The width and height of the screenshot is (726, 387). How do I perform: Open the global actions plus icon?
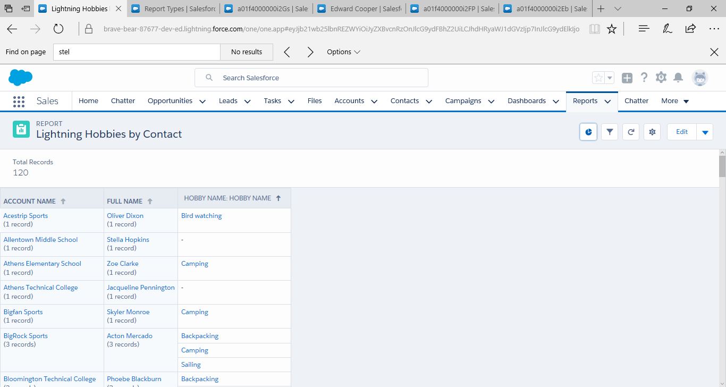(x=627, y=78)
